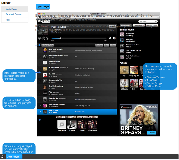The width and height of the screenshot is (179, 160).
Task: Select the Give Me Everything track
Action: tap(77, 87)
